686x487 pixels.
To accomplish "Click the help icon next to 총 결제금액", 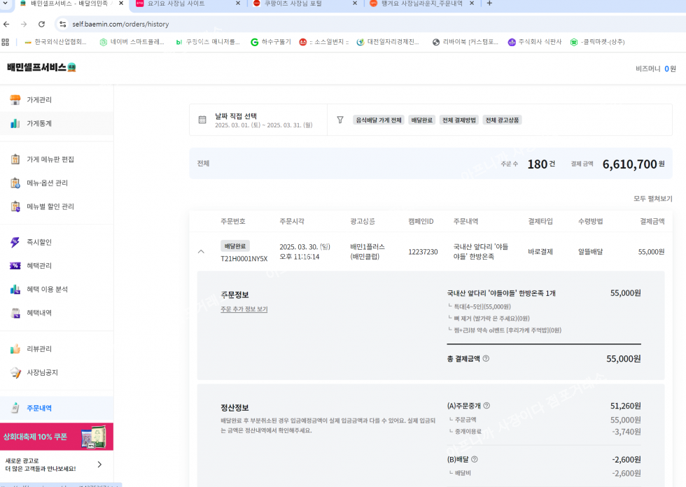I will pyautogui.click(x=486, y=359).
